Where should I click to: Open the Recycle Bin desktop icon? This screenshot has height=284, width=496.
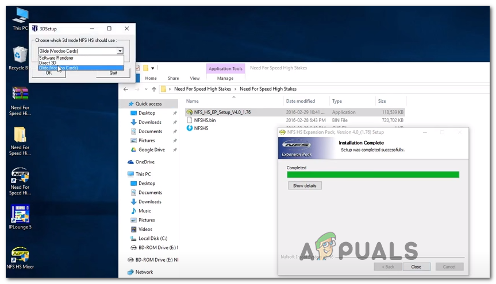pos(19,59)
